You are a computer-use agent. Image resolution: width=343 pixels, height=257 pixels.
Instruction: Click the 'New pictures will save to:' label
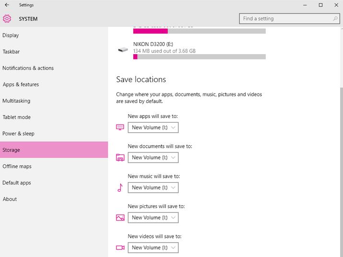156,206
